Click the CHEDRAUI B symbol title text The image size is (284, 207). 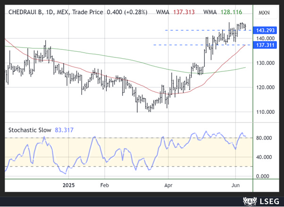(25, 12)
